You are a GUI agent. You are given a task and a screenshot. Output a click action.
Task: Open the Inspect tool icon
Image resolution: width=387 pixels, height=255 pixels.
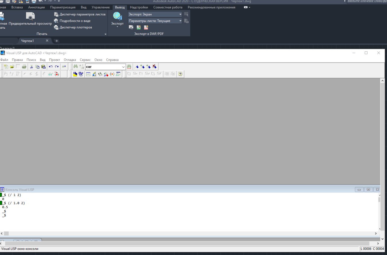(x=94, y=74)
